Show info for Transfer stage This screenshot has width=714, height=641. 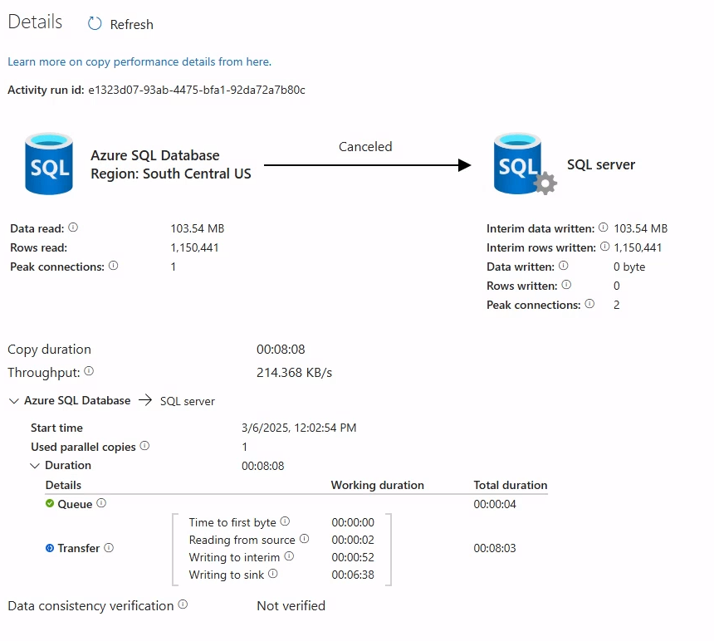[x=109, y=548]
